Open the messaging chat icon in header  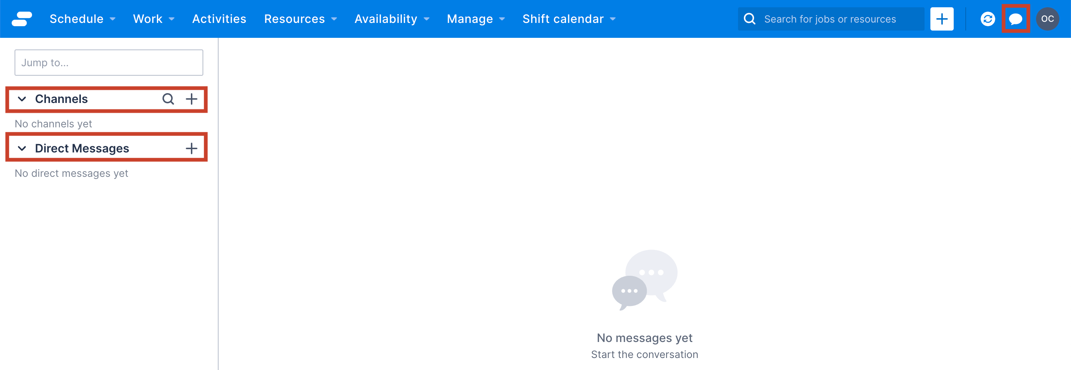[1015, 19]
